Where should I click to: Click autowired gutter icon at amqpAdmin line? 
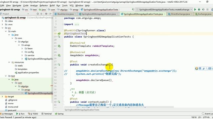59,55
